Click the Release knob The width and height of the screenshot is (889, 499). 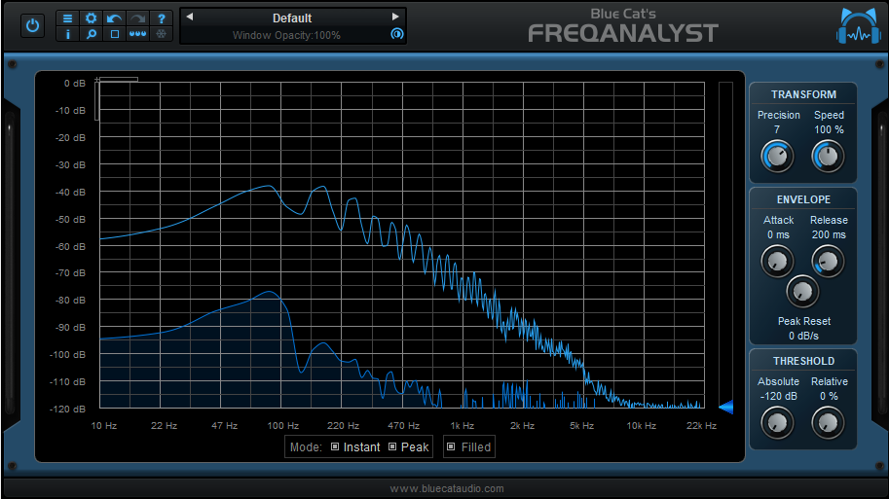click(828, 261)
